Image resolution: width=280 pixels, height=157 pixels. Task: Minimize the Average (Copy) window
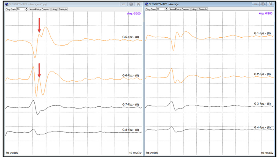point(124,4)
